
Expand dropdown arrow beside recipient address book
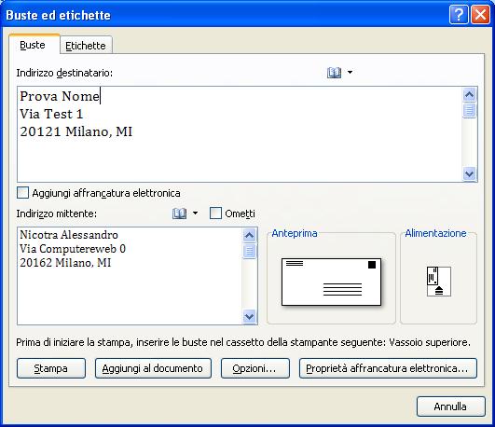[x=350, y=73]
